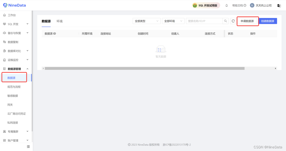
Task: Expand the SQL 开发 menu chevron
Action: (28, 24)
